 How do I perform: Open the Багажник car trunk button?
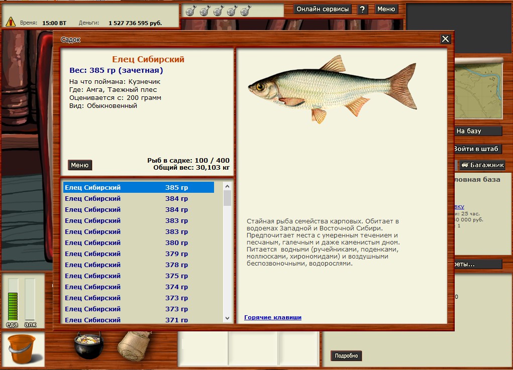[x=482, y=165]
